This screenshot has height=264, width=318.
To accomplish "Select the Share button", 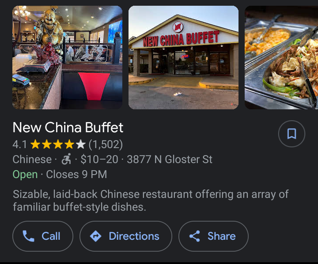I will pyautogui.click(x=213, y=236).
